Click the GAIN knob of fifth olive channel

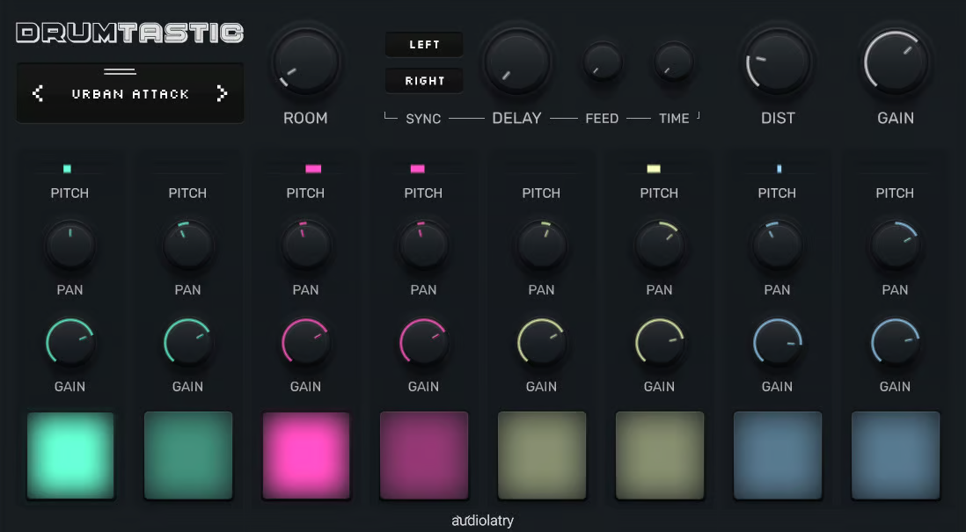(x=542, y=342)
